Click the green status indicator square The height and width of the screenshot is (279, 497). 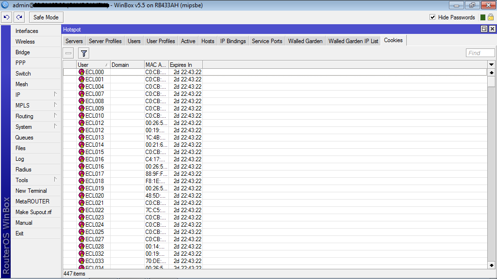pos(483,17)
